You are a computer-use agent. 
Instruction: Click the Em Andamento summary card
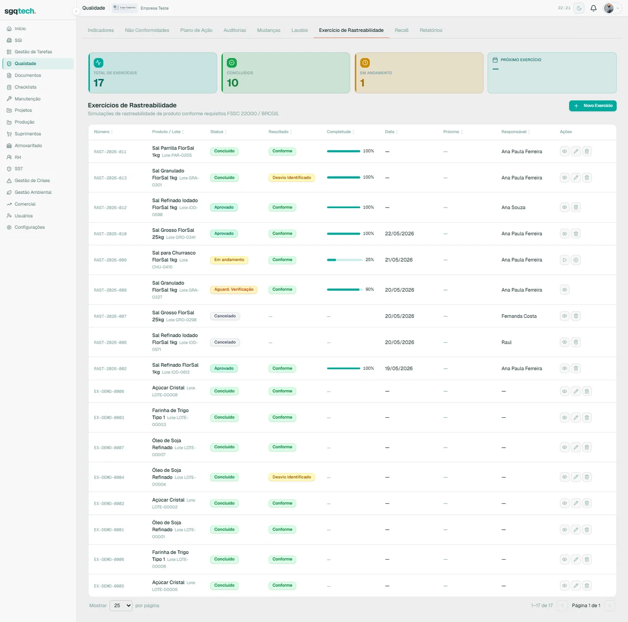pos(419,73)
